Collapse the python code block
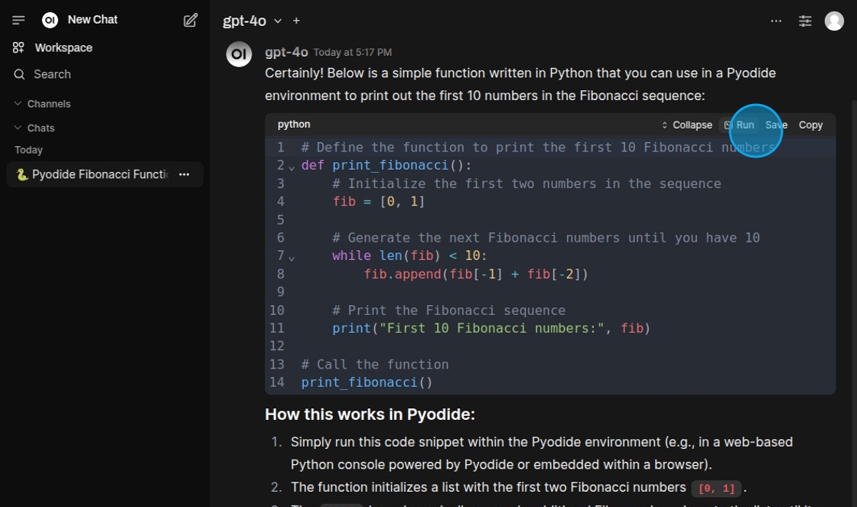 686,125
